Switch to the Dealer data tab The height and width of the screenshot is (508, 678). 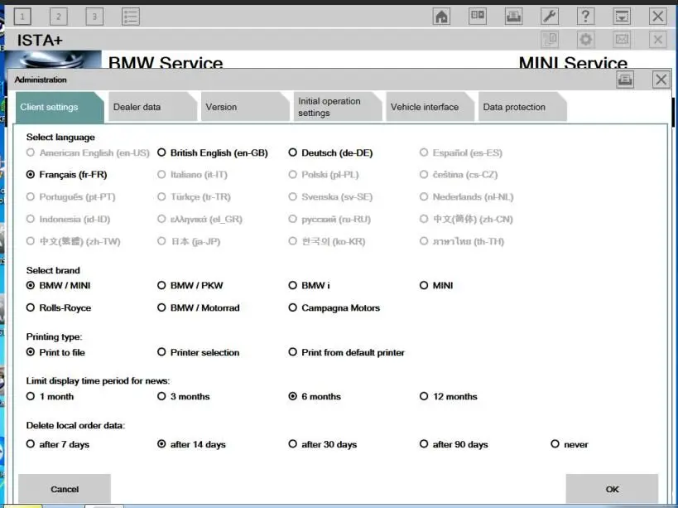pos(152,107)
